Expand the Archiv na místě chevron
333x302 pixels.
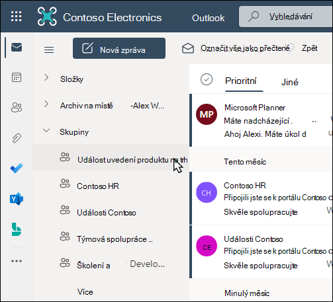46,104
